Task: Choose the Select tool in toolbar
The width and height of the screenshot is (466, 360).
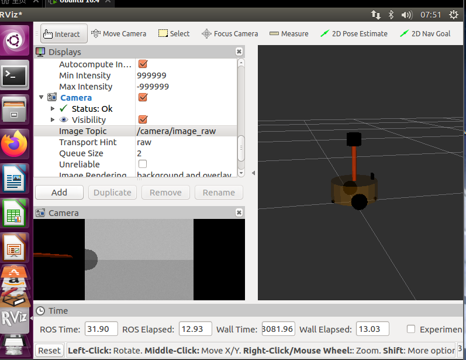Action: point(174,33)
